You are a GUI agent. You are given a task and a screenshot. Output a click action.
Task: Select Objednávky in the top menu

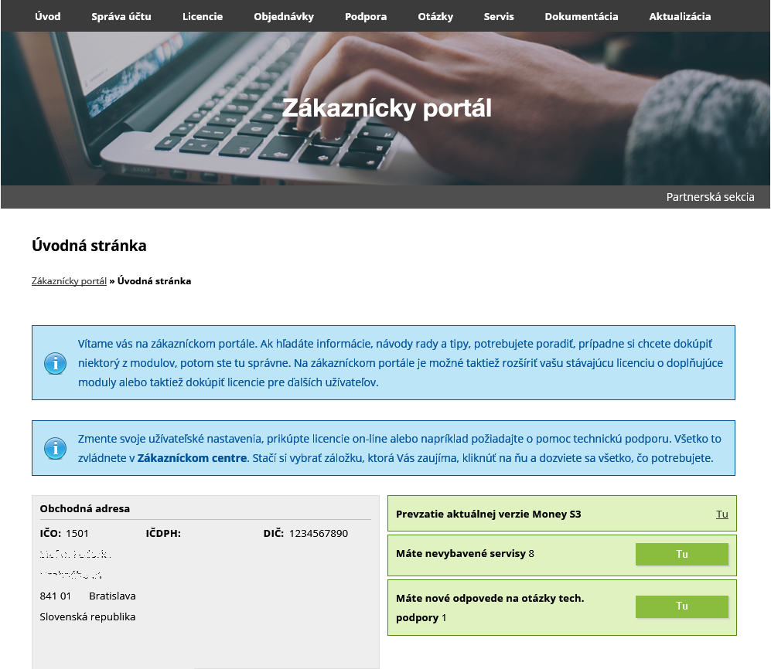click(x=284, y=16)
